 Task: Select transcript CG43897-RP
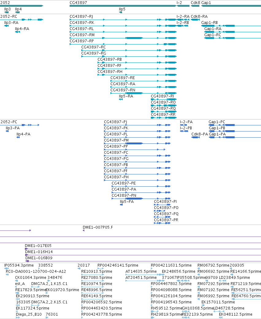pos(123,44)
